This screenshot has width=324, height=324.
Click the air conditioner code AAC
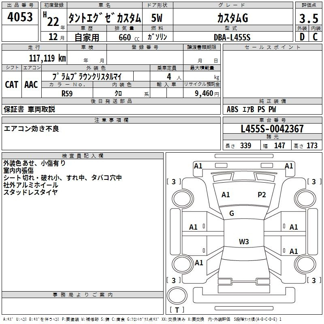(x=31, y=85)
